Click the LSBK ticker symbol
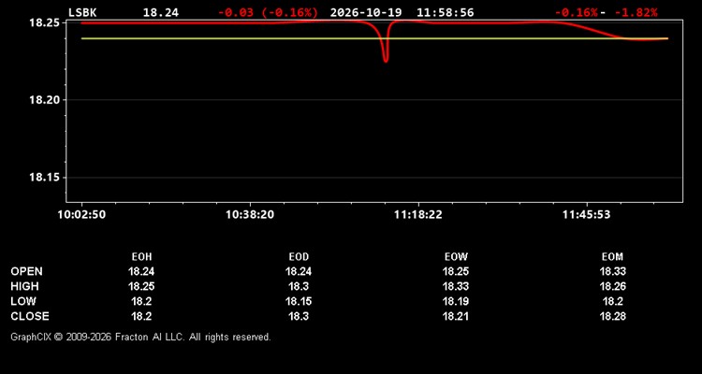 point(82,12)
